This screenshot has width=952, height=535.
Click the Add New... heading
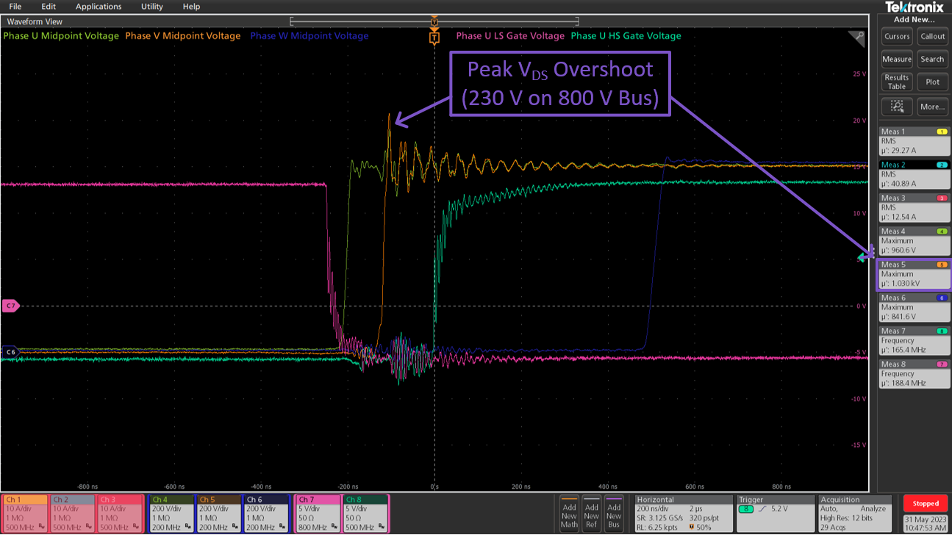click(x=915, y=20)
